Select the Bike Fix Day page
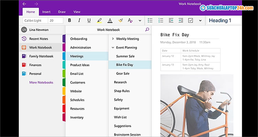The height and width of the screenshot is (137, 258). tap(130, 65)
